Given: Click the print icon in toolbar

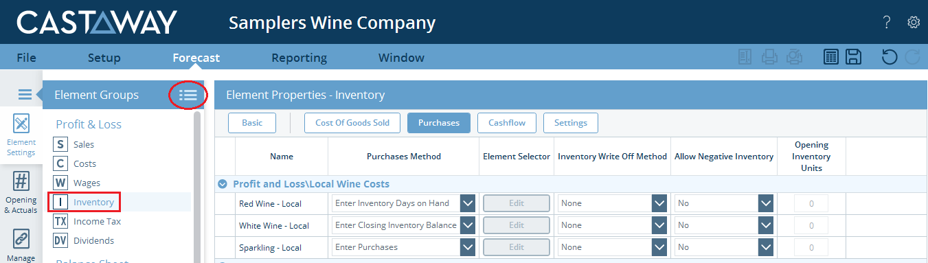Looking at the screenshot, I should click(x=770, y=57).
